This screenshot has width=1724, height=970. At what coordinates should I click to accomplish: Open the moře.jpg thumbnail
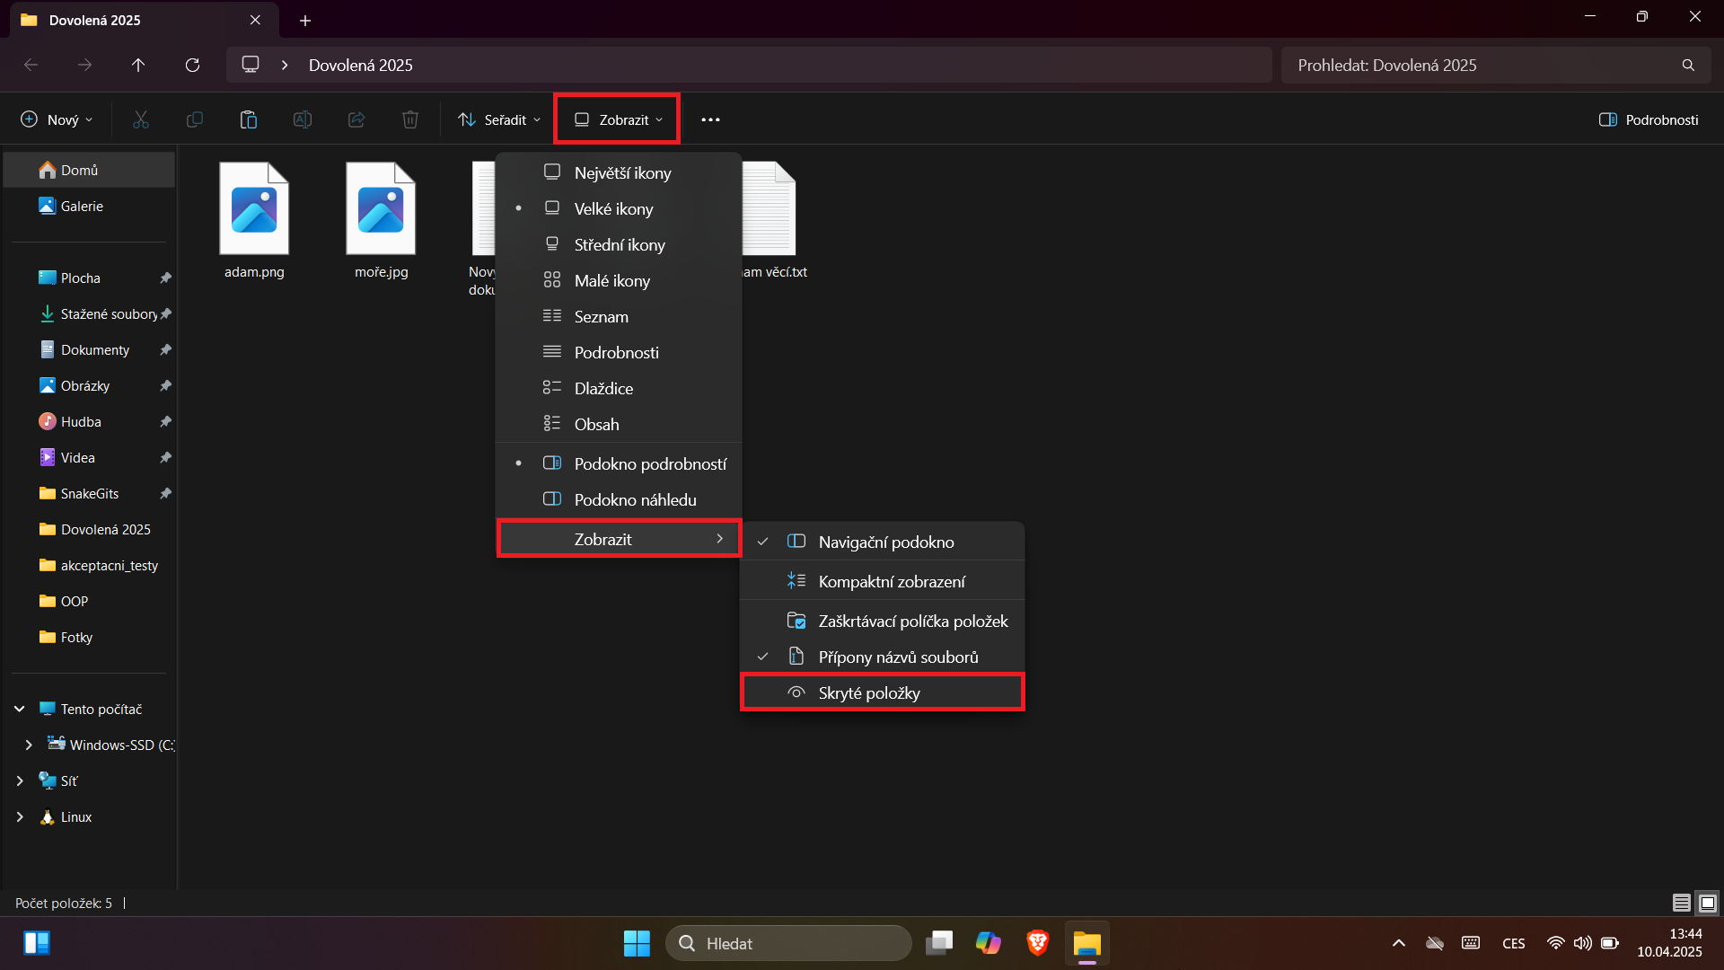381,208
